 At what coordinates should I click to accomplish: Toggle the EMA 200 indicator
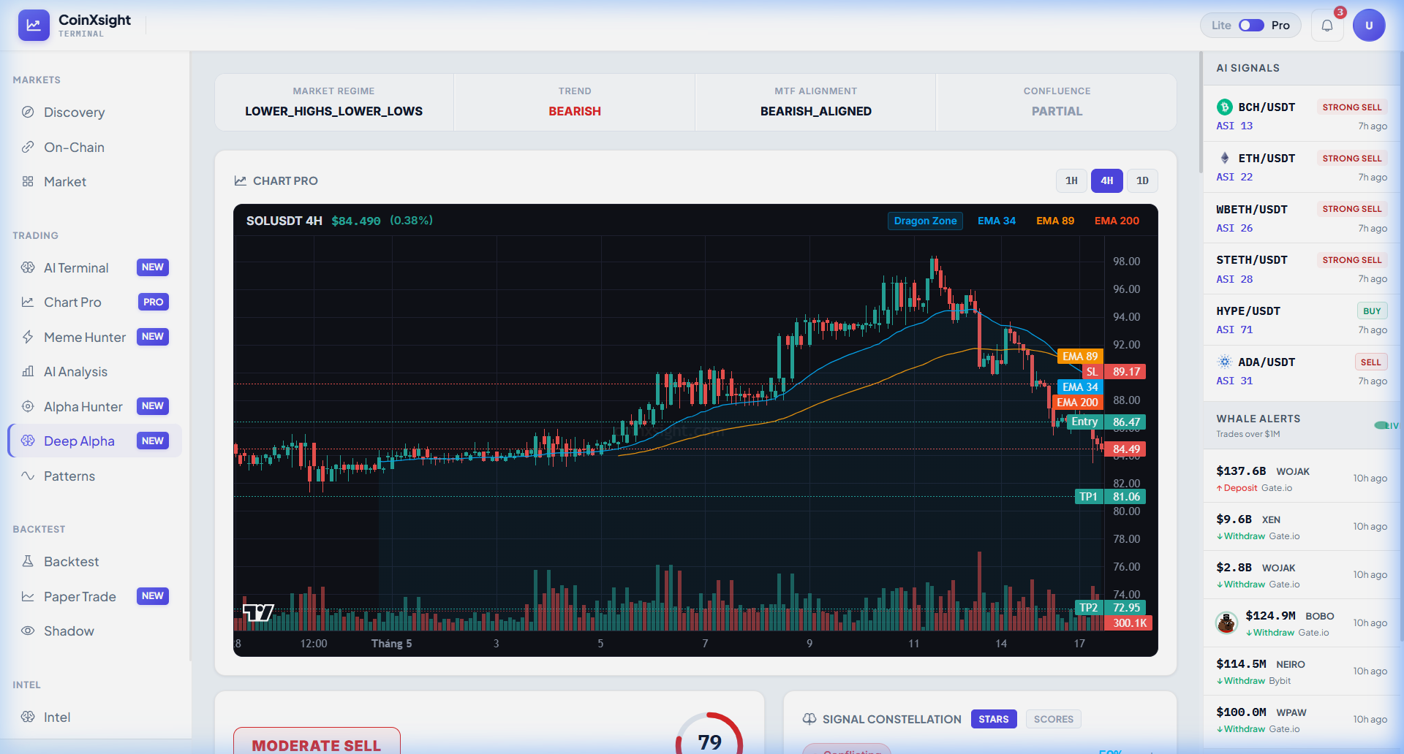click(x=1117, y=221)
